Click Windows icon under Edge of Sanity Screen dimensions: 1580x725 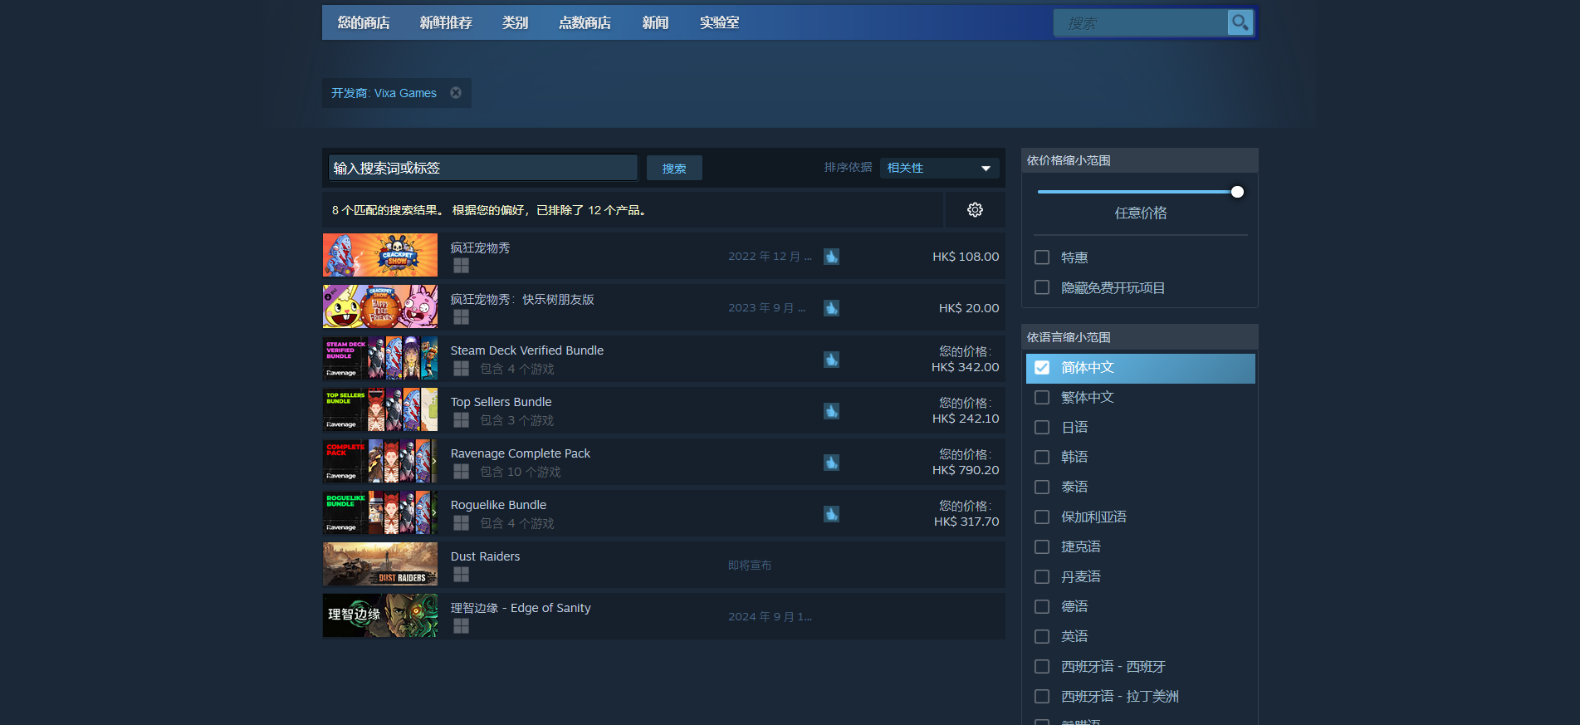(461, 626)
